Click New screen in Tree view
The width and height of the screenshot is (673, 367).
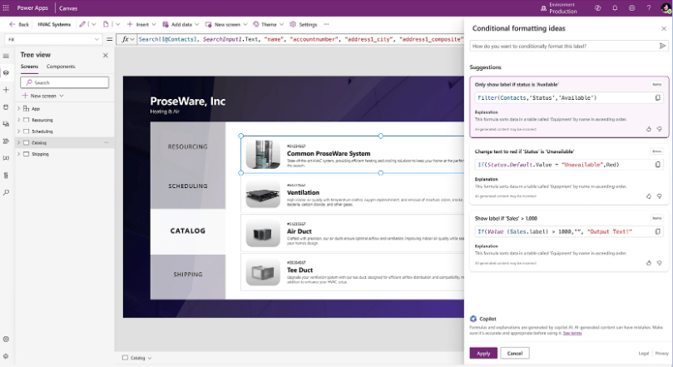coord(42,96)
